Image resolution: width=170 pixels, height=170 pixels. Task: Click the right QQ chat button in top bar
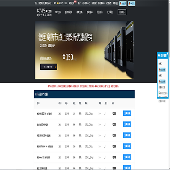[x=132, y=3]
